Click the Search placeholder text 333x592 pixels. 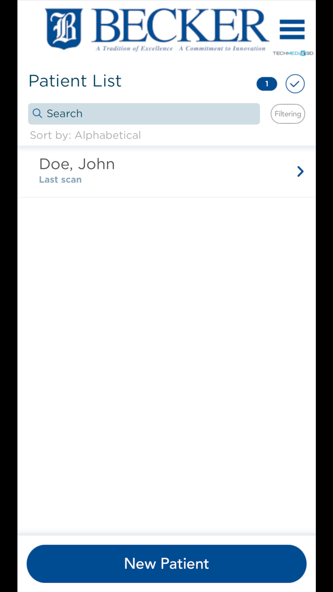click(65, 113)
